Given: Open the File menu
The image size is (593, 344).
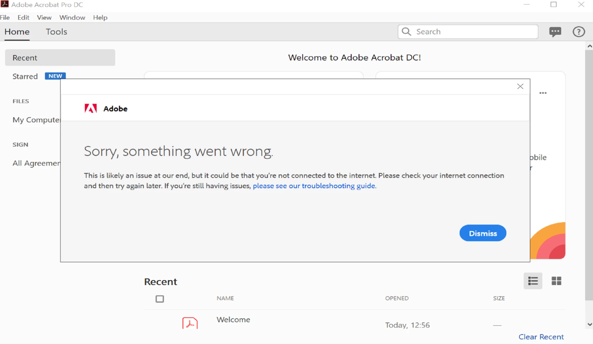Looking at the screenshot, I should pos(5,18).
